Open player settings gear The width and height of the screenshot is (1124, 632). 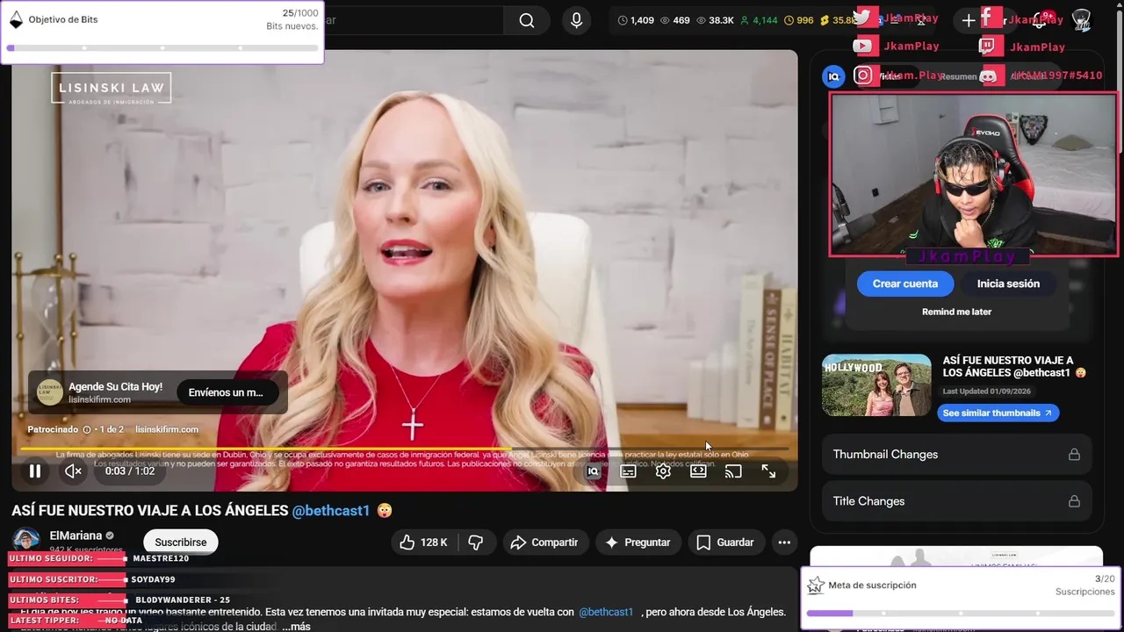tap(663, 471)
